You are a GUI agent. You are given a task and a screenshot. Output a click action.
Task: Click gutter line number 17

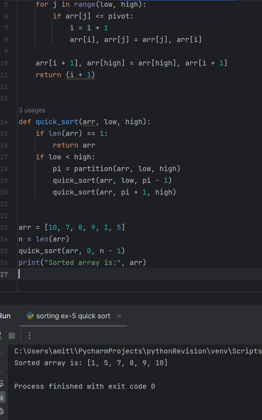tap(4, 157)
